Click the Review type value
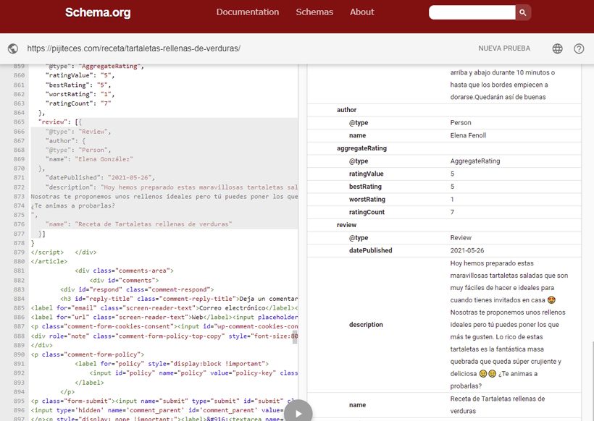Viewport: 594px width, 421px height. click(461, 237)
